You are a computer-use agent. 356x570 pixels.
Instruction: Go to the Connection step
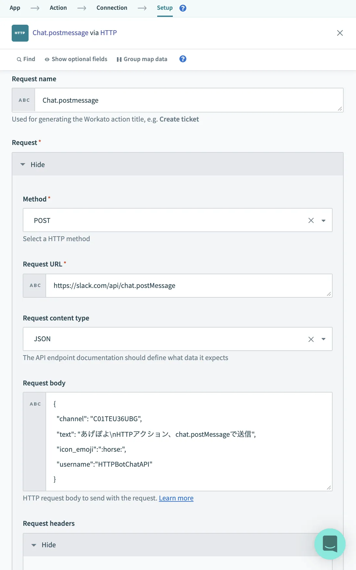coord(112,8)
